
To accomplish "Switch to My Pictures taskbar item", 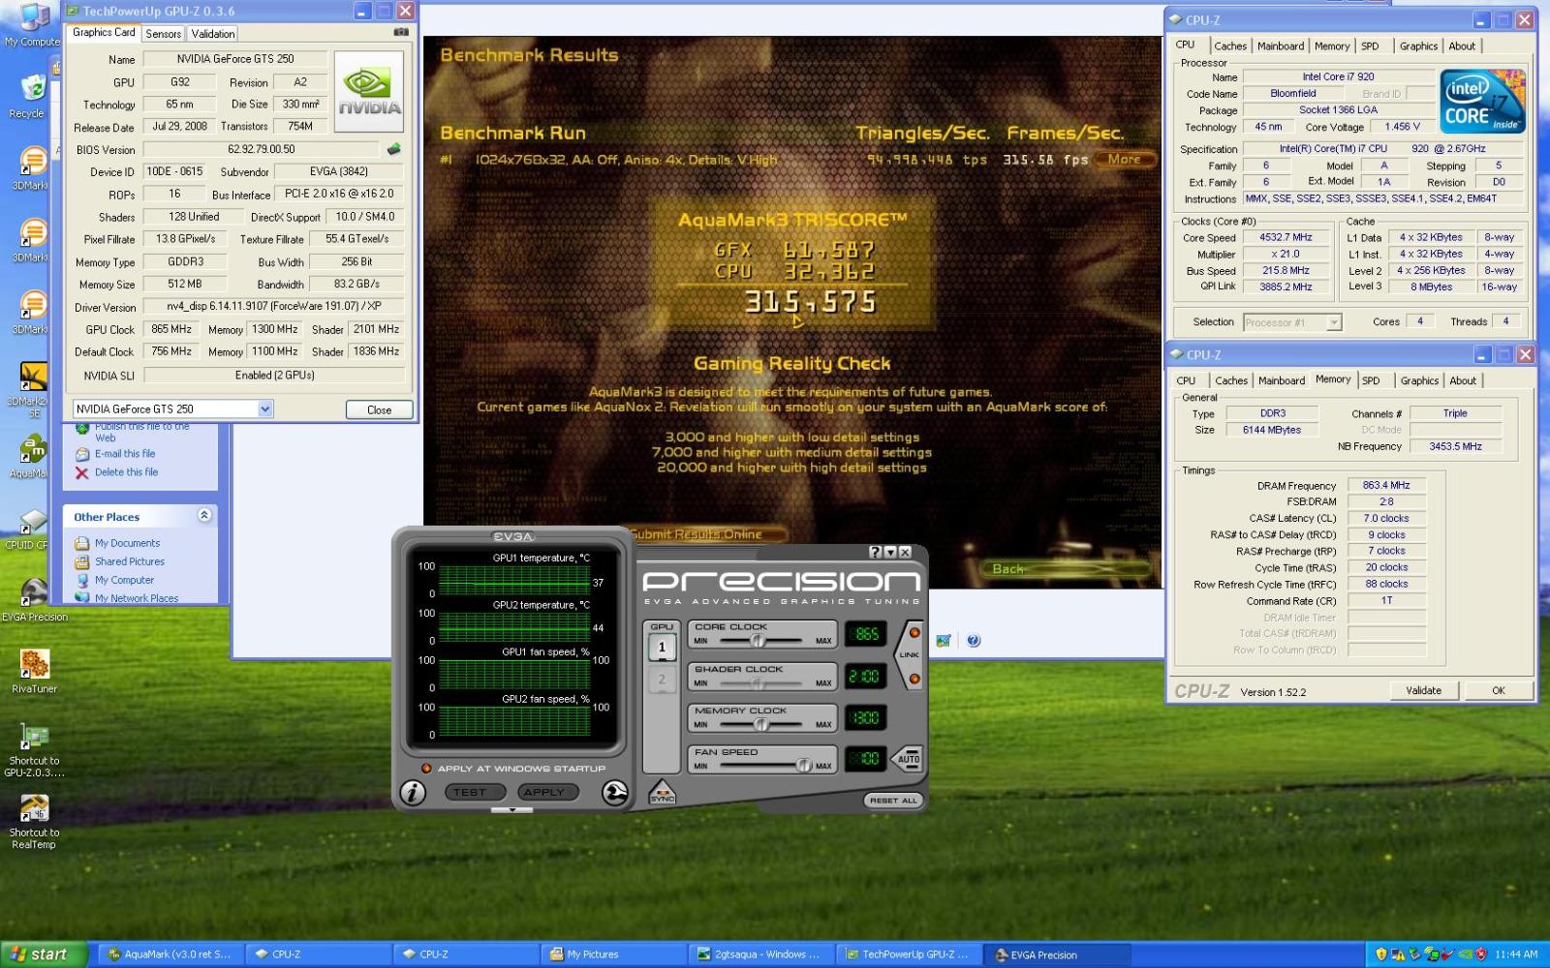I will pos(613,954).
